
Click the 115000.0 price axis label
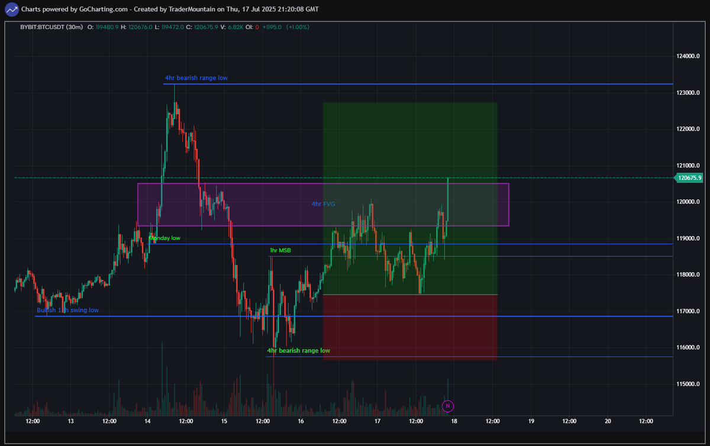pos(689,384)
